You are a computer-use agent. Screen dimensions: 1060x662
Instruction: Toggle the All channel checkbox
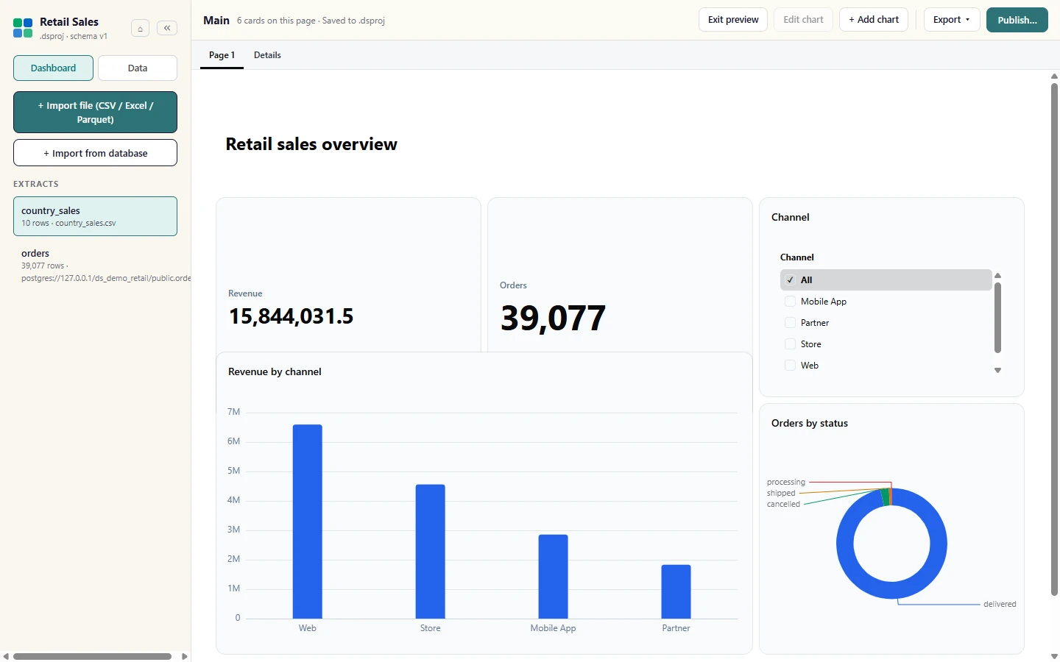(790, 280)
